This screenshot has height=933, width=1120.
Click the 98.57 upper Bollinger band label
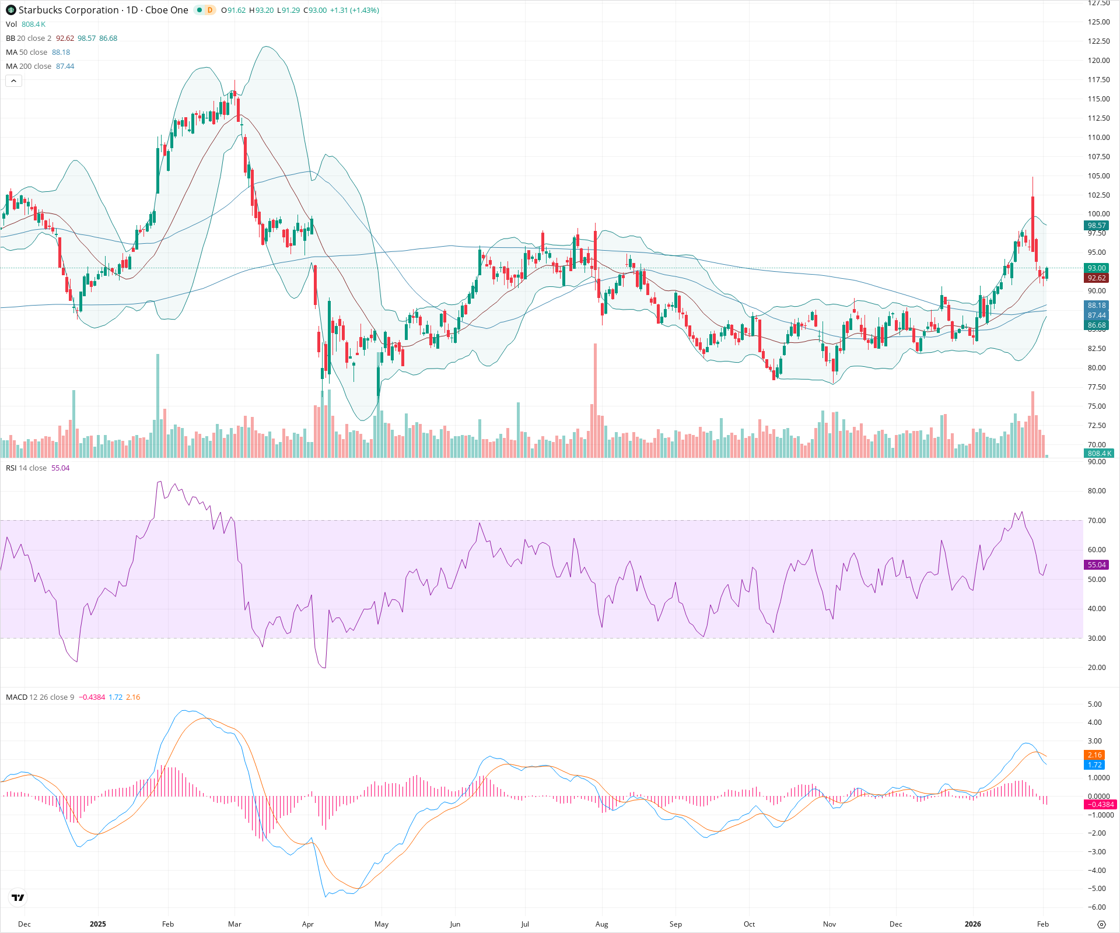1095,225
